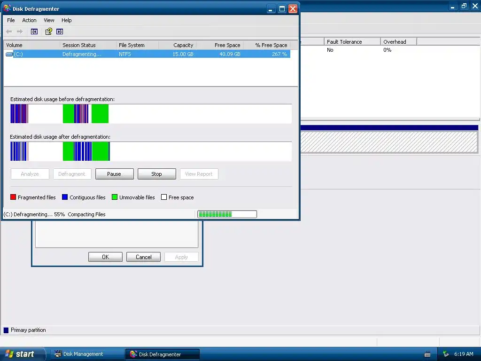Open the Help menu

pyautogui.click(x=66, y=20)
